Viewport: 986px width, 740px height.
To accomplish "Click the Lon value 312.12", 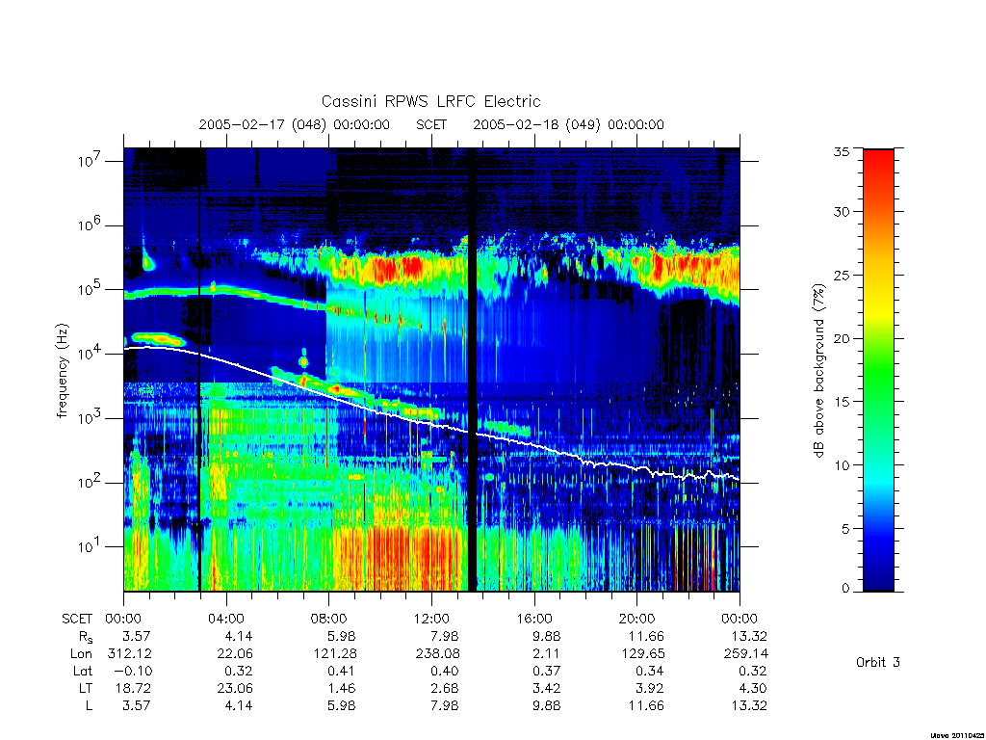I will [x=130, y=654].
